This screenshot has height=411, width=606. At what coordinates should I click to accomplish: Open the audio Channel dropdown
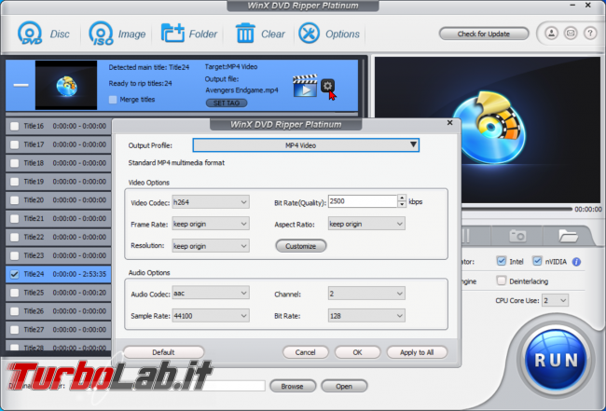tap(366, 294)
